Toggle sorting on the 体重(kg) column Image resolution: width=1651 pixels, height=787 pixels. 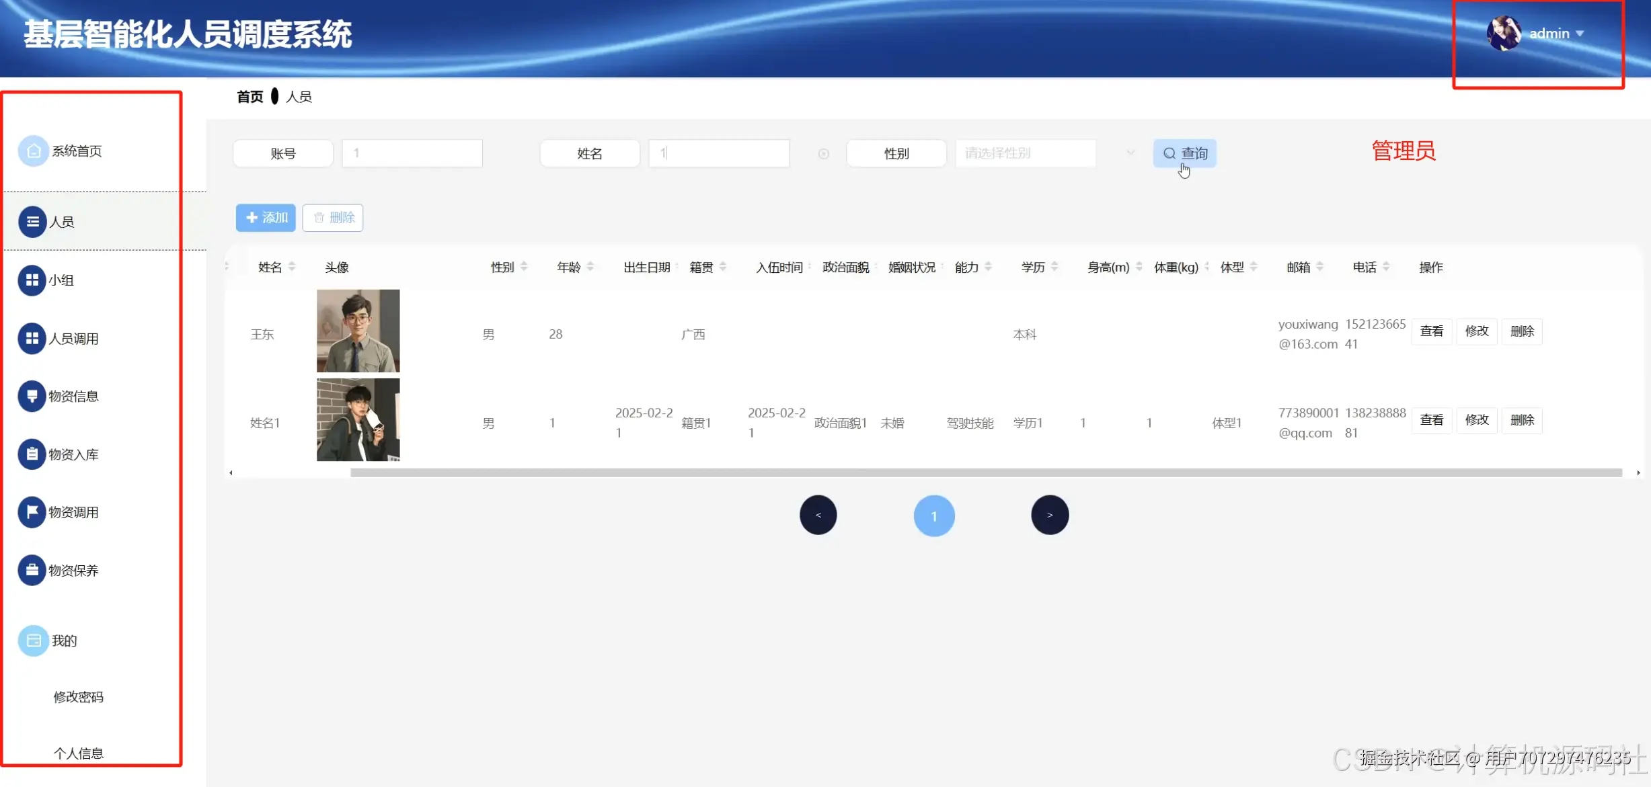[1206, 266]
